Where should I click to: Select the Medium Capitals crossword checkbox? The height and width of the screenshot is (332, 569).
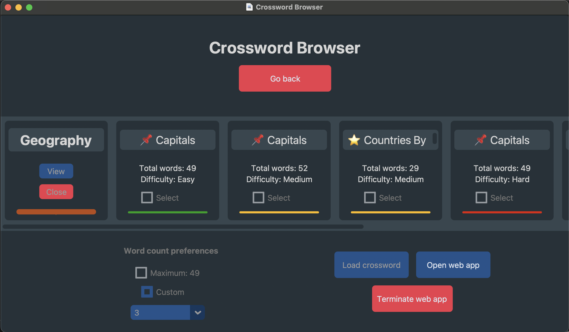pos(258,198)
